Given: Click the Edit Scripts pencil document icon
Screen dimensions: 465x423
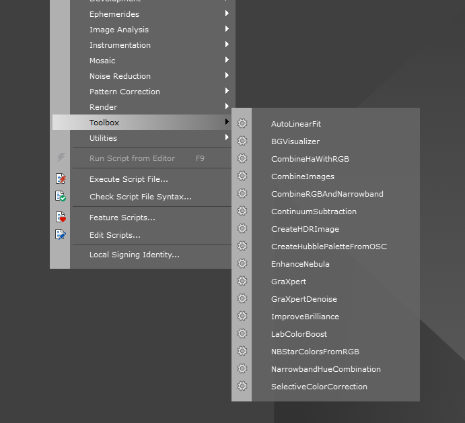Looking at the screenshot, I should point(61,234).
